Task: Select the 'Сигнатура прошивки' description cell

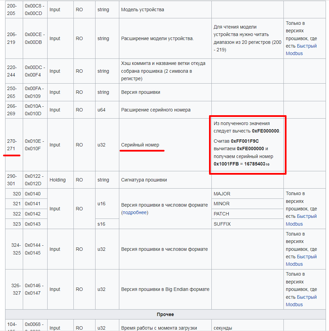Action: pyautogui.click(x=144, y=180)
